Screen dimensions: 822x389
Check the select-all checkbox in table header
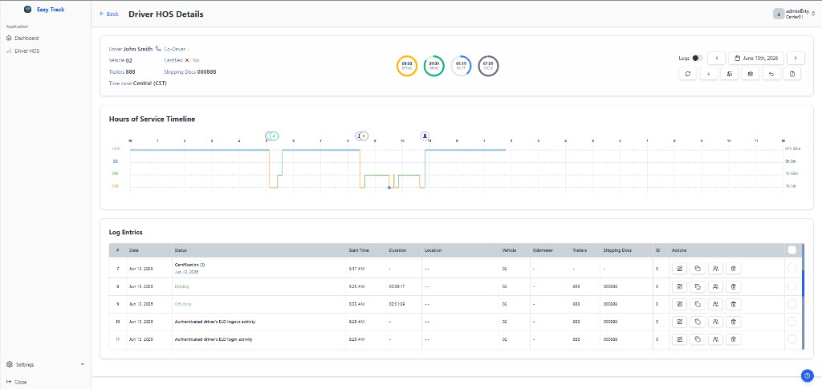tap(791, 249)
